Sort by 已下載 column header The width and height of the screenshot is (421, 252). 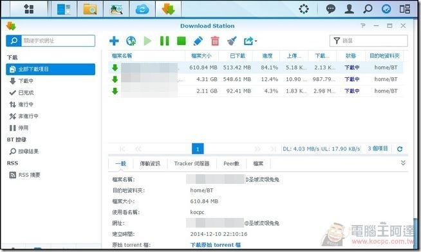point(238,56)
